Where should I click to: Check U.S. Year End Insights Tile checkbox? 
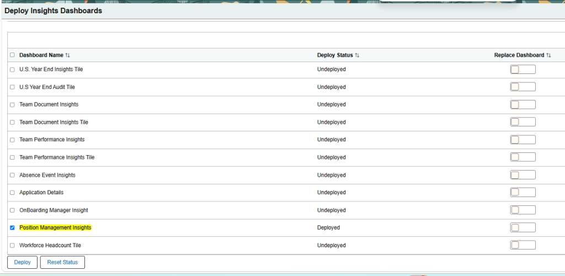coord(12,70)
